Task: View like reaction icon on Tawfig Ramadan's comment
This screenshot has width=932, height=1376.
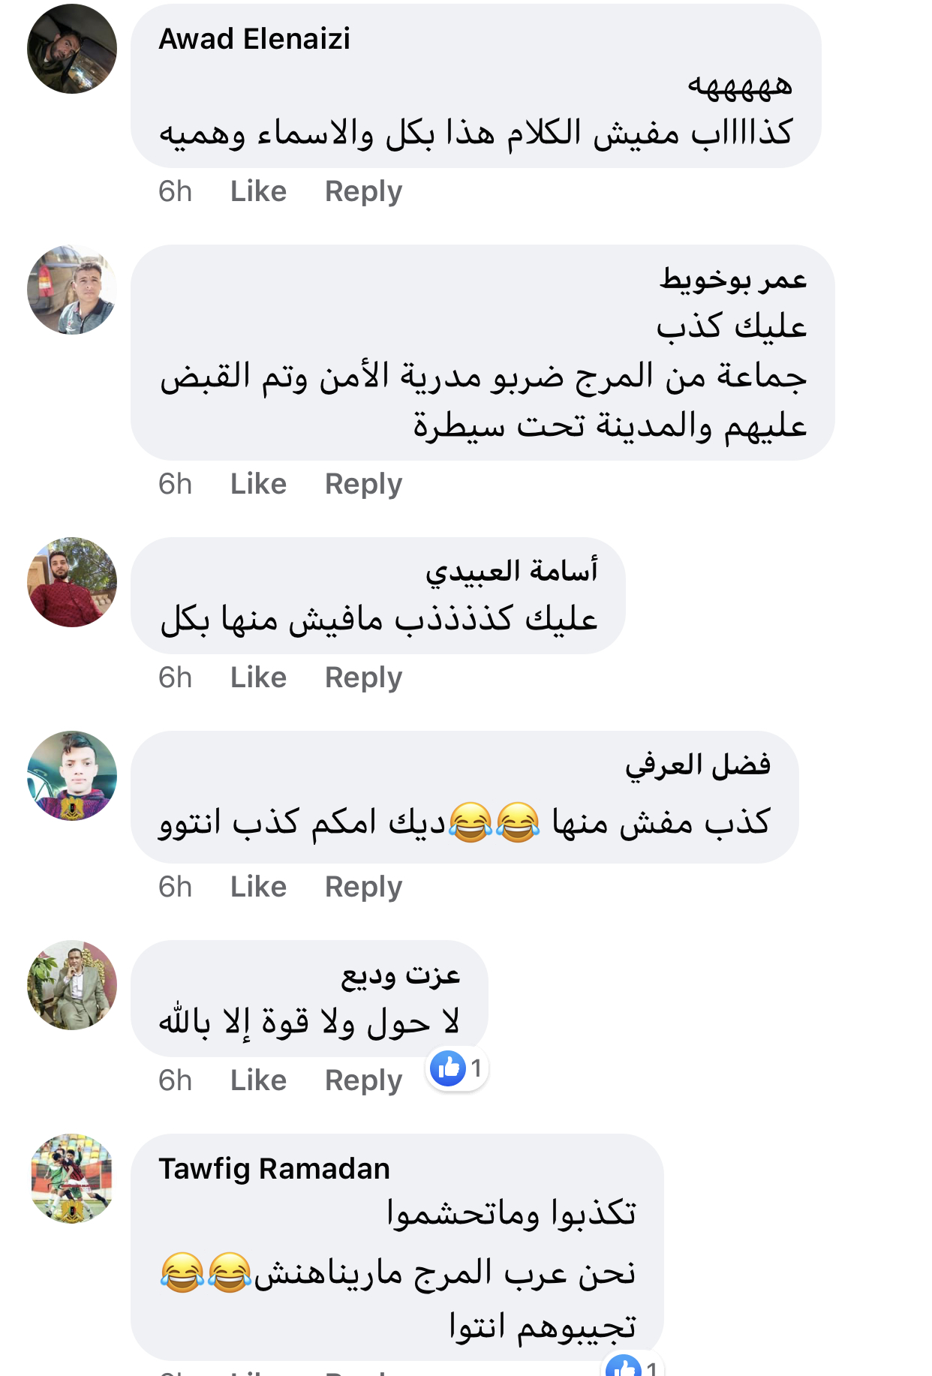Action: pos(623,1367)
